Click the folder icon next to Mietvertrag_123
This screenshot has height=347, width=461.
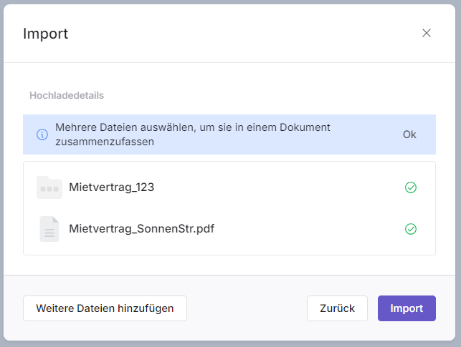tap(49, 187)
